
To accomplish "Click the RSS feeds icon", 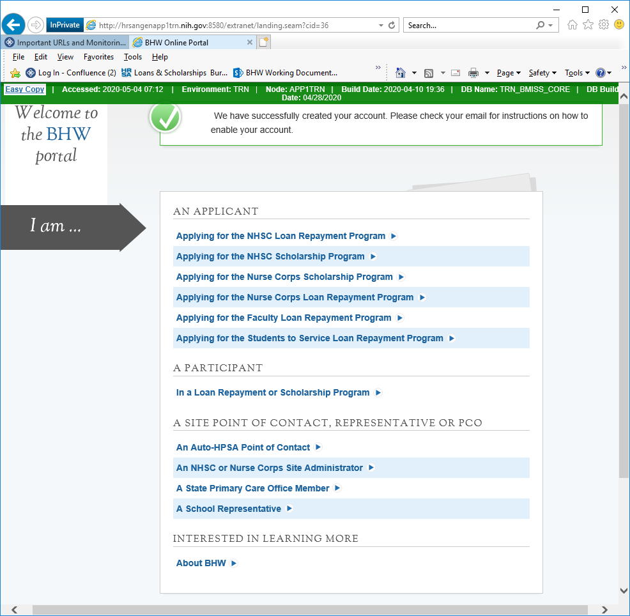I will click(429, 73).
